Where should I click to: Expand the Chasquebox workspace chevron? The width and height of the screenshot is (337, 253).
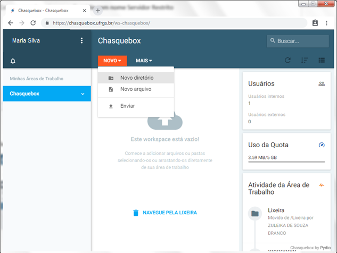point(83,94)
